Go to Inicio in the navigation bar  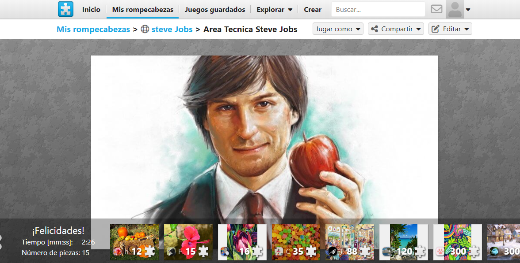click(x=91, y=10)
